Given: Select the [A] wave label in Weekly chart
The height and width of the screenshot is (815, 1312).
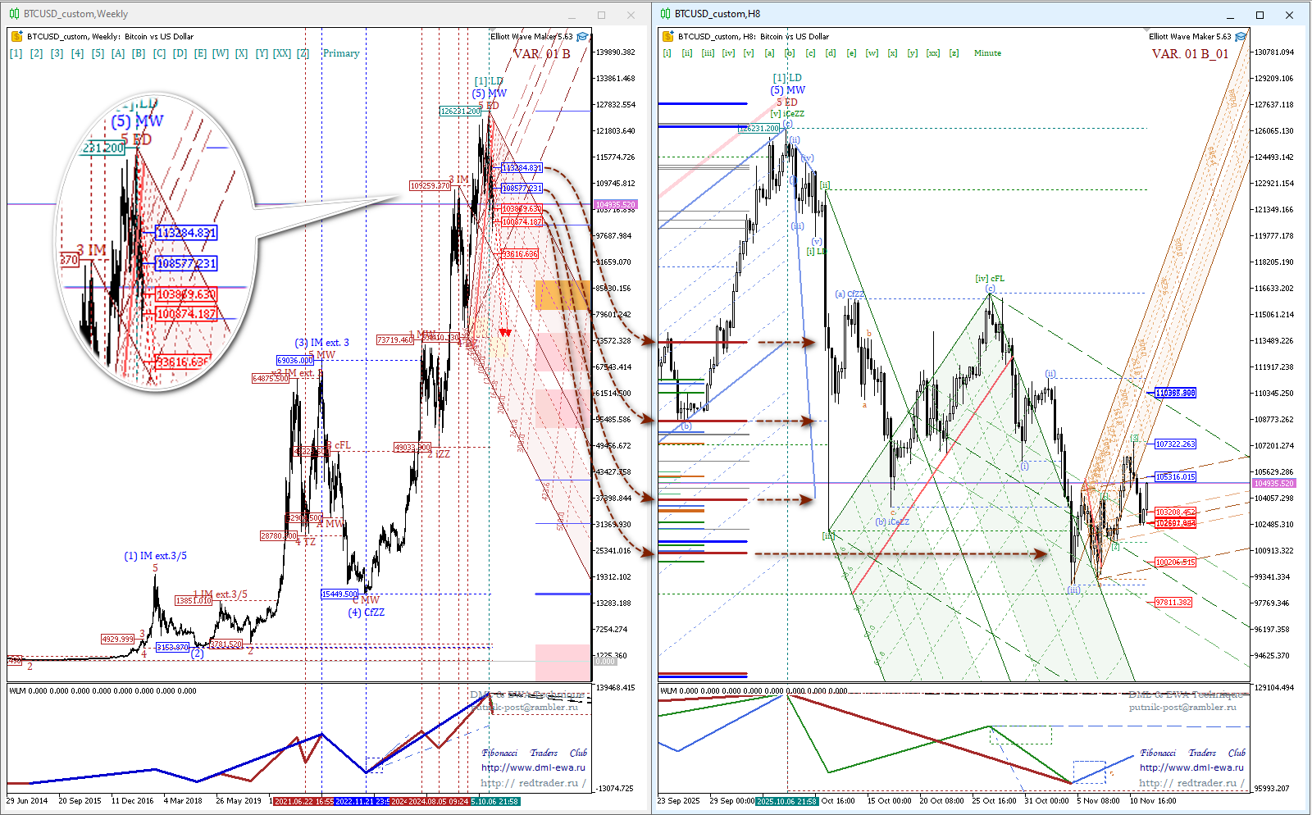Looking at the screenshot, I should coord(118,53).
